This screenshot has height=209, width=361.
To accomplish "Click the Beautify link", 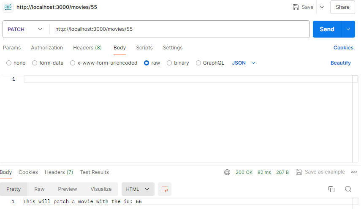I will click(x=340, y=63).
